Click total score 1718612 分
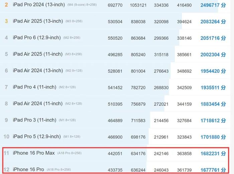Image resolution: width=234 pixels, height=174 pixels. [213, 121]
